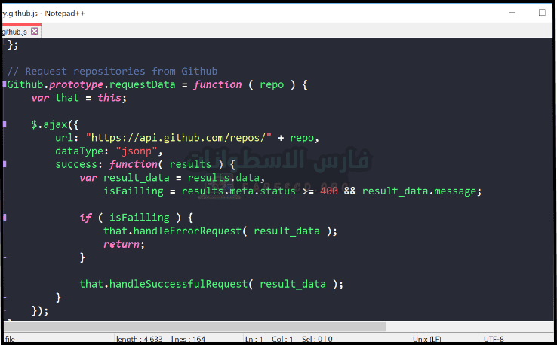Click the red 400 status number in code
This screenshot has width=557, height=345.
tap(329, 191)
